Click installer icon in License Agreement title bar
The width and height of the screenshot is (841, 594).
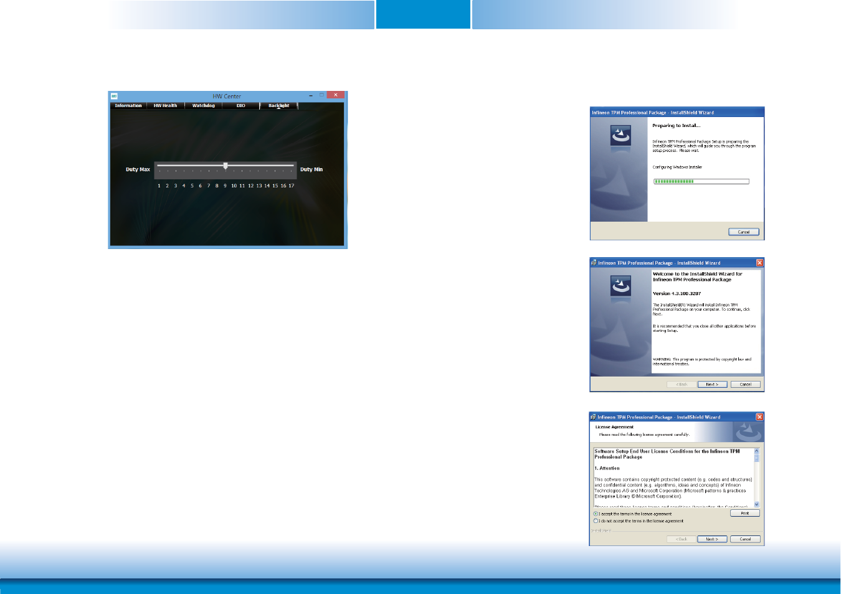[594, 417]
